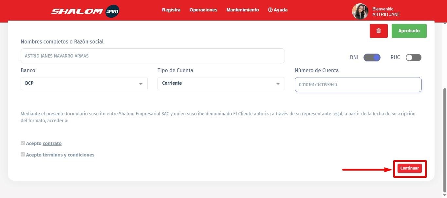Toggle the Acepto términos y condiciones checkbox

click(x=23, y=155)
